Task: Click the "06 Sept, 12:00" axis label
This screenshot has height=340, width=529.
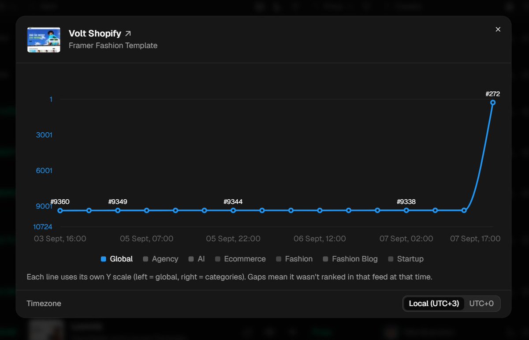Action: pyautogui.click(x=320, y=239)
